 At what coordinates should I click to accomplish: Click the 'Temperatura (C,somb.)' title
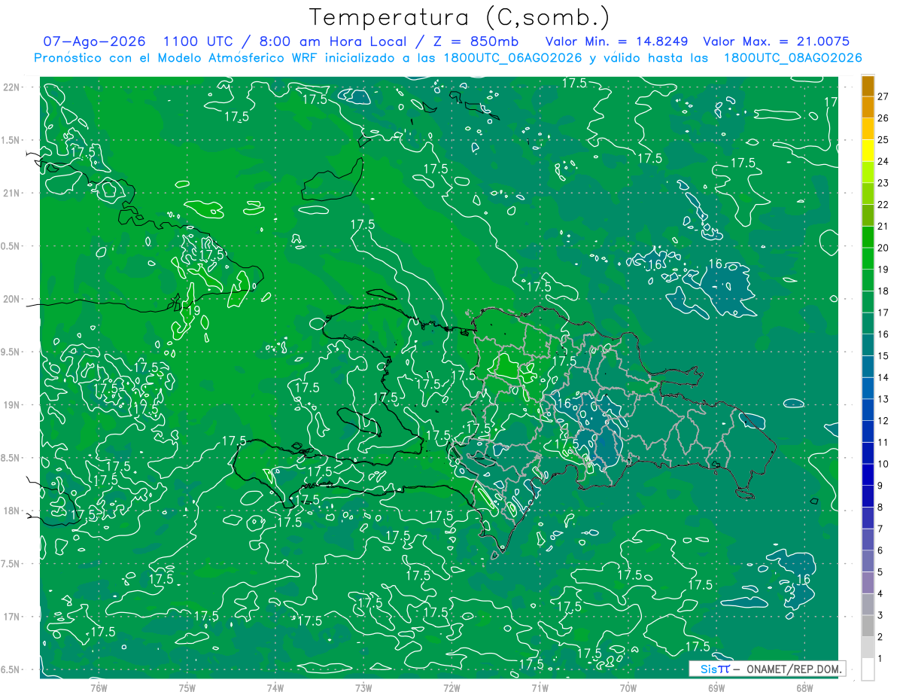click(459, 17)
